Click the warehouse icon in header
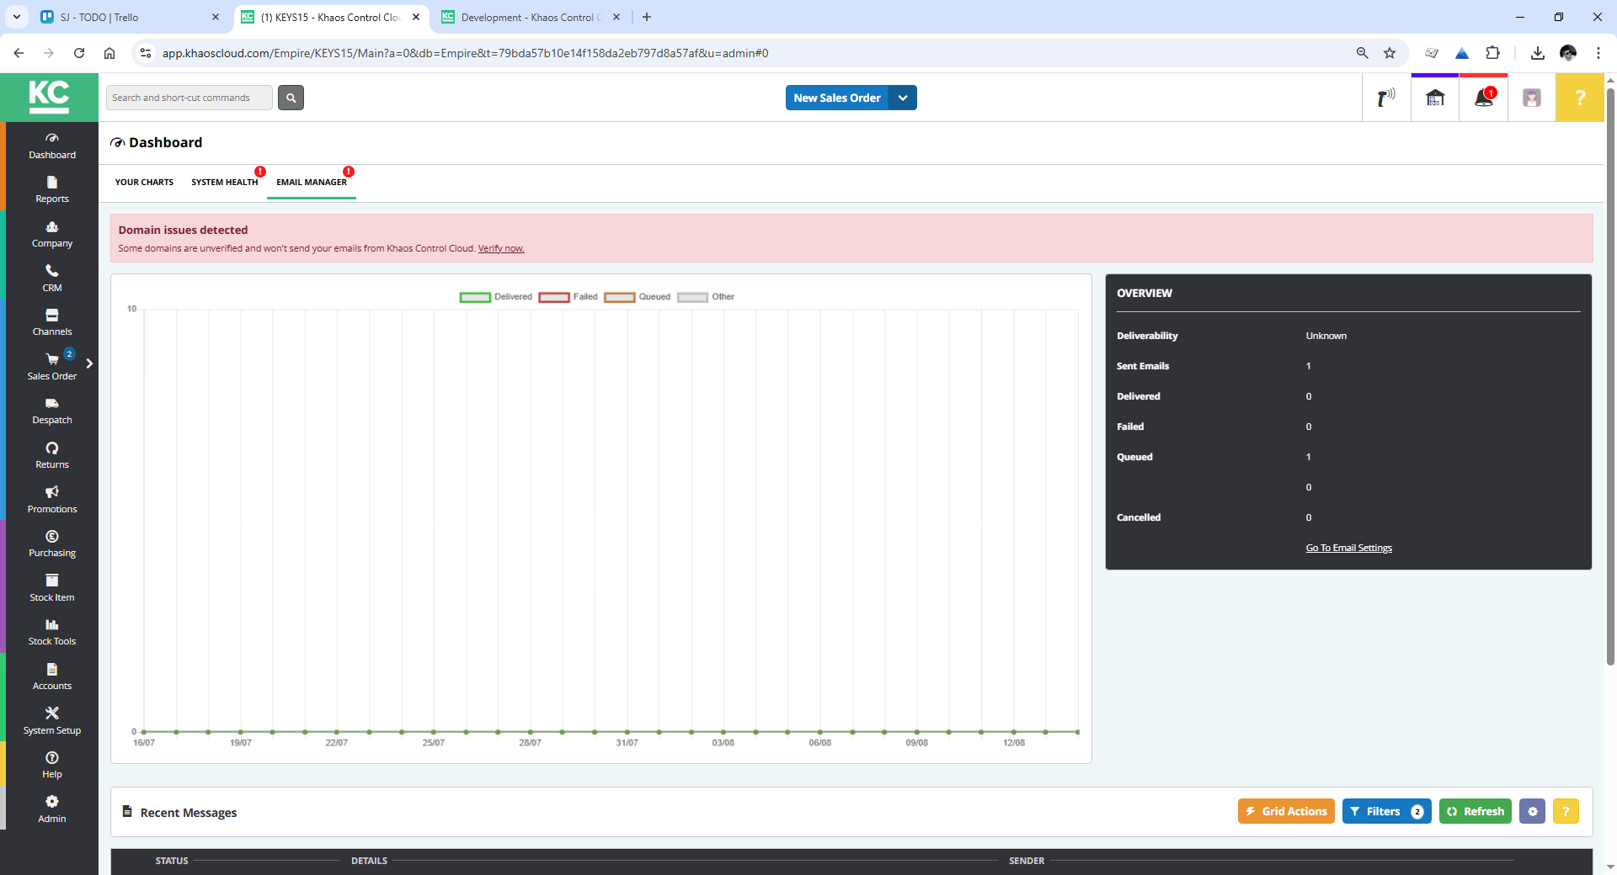This screenshot has width=1617, height=875. click(1434, 98)
